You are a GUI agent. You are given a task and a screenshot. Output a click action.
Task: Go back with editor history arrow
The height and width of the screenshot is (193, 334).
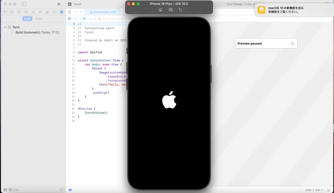click(x=76, y=12)
